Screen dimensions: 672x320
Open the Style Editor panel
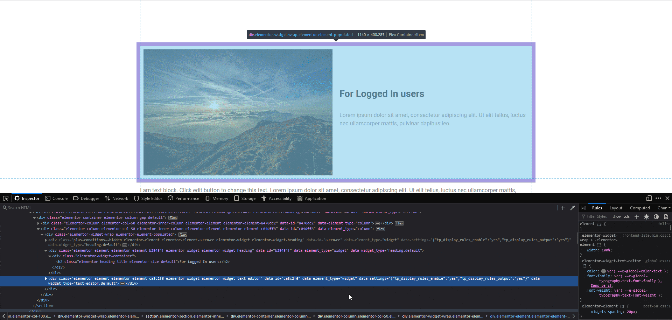148,199
